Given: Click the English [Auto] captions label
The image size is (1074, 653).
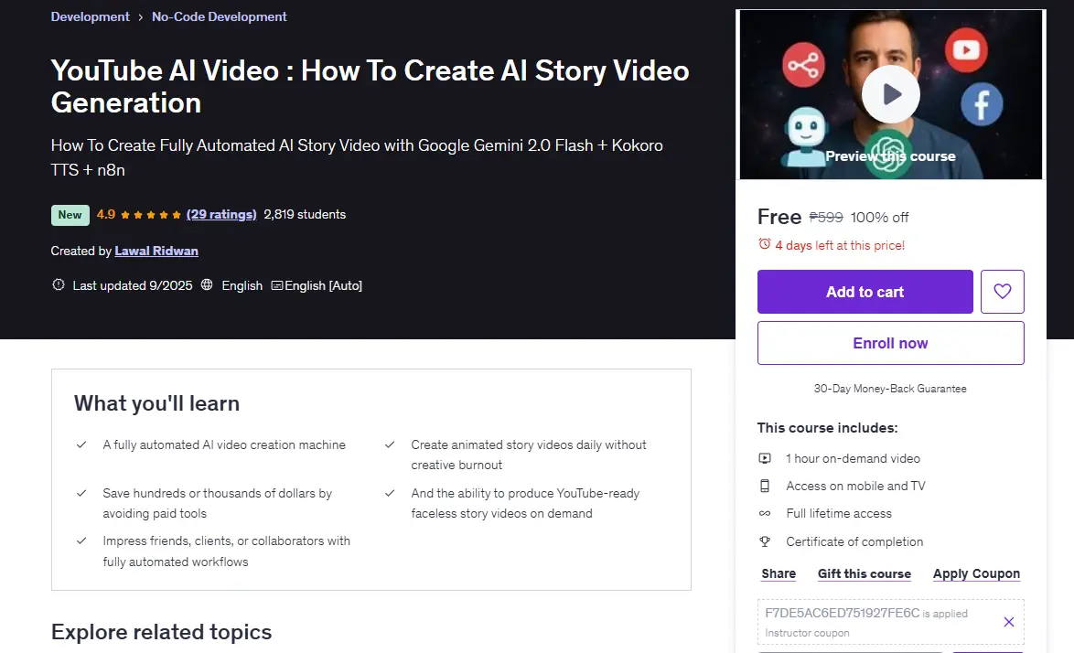Looking at the screenshot, I should (323, 285).
